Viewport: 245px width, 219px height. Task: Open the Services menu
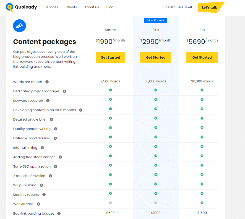(x=51, y=7)
